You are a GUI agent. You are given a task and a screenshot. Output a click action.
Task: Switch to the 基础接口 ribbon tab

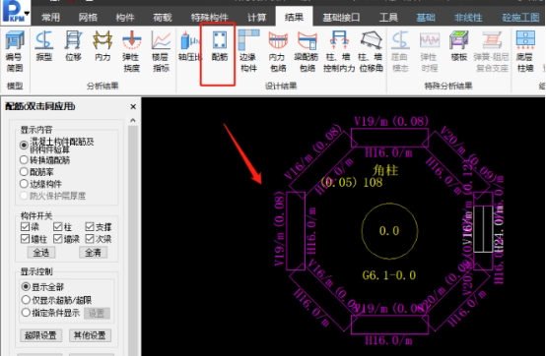pyautogui.click(x=341, y=18)
